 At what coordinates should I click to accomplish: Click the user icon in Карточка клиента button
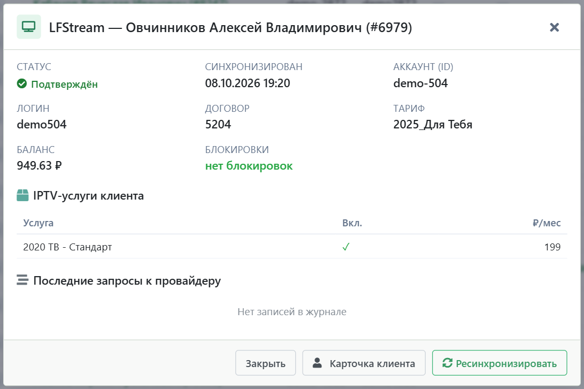[317, 363]
